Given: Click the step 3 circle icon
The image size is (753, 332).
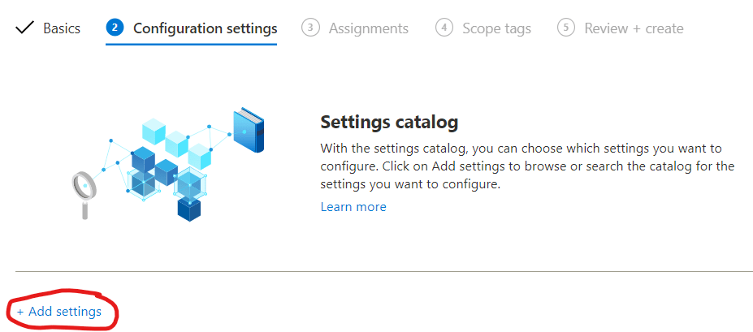Looking at the screenshot, I should click(309, 28).
